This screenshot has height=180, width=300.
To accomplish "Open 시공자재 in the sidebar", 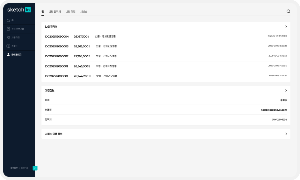I will [x=19, y=38].
